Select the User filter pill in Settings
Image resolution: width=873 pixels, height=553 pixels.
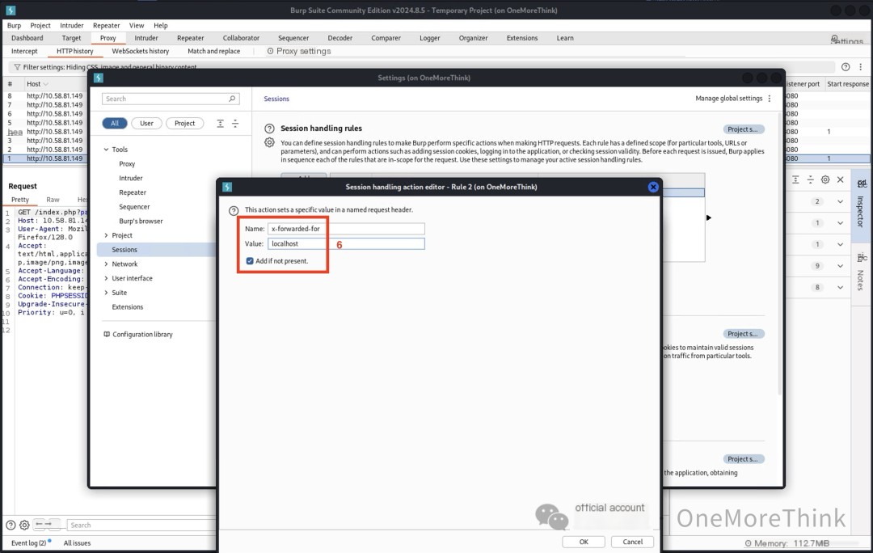146,123
